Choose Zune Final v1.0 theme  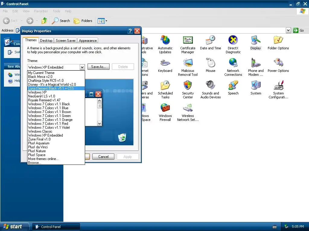pyautogui.click(x=56, y=139)
